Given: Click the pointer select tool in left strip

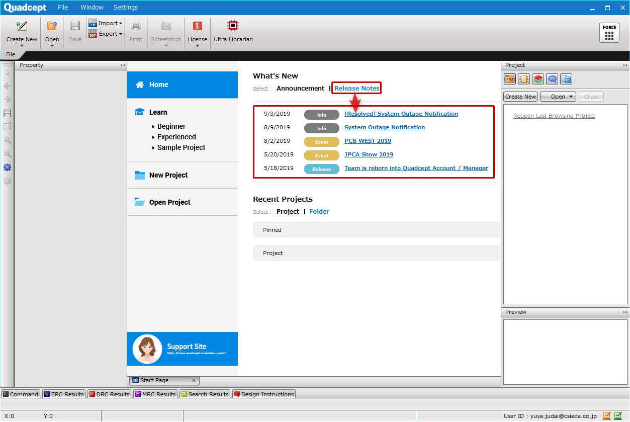Looking at the screenshot, I should click(x=7, y=72).
